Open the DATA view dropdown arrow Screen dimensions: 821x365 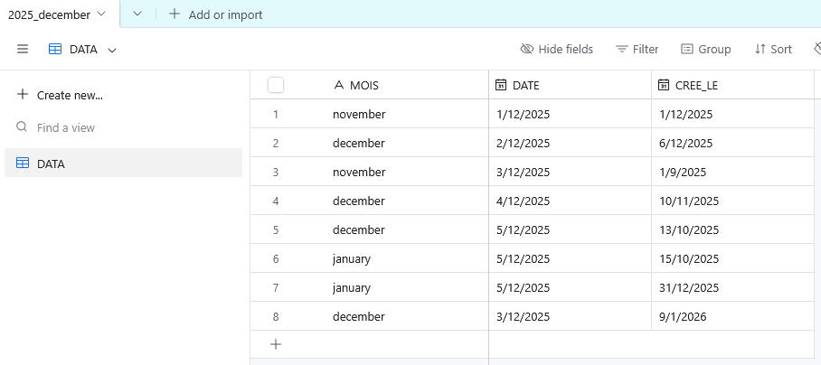pos(112,51)
